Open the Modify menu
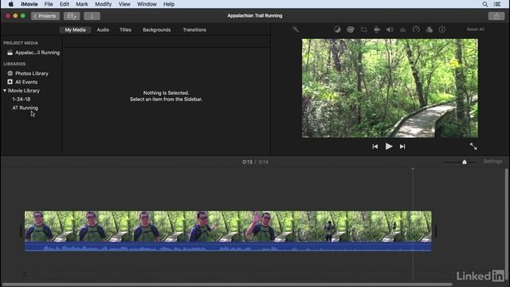 (104, 4)
